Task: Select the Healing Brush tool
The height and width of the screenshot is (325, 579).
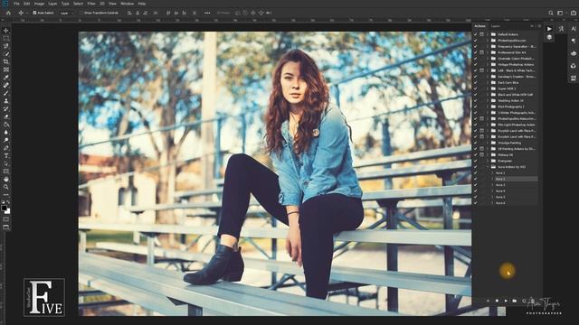Action: tap(6, 85)
